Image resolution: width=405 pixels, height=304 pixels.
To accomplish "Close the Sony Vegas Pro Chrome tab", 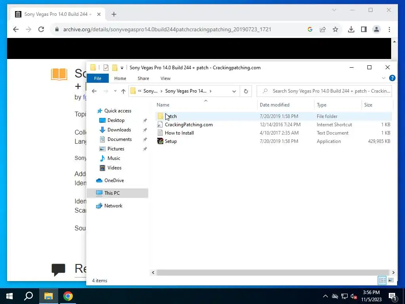I will (x=98, y=14).
